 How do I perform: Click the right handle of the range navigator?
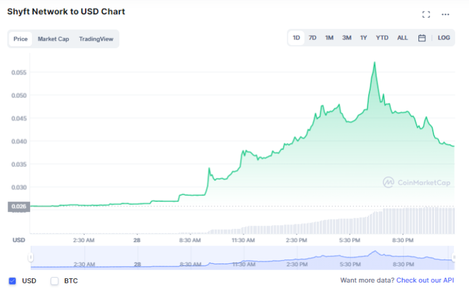[454, 257]
